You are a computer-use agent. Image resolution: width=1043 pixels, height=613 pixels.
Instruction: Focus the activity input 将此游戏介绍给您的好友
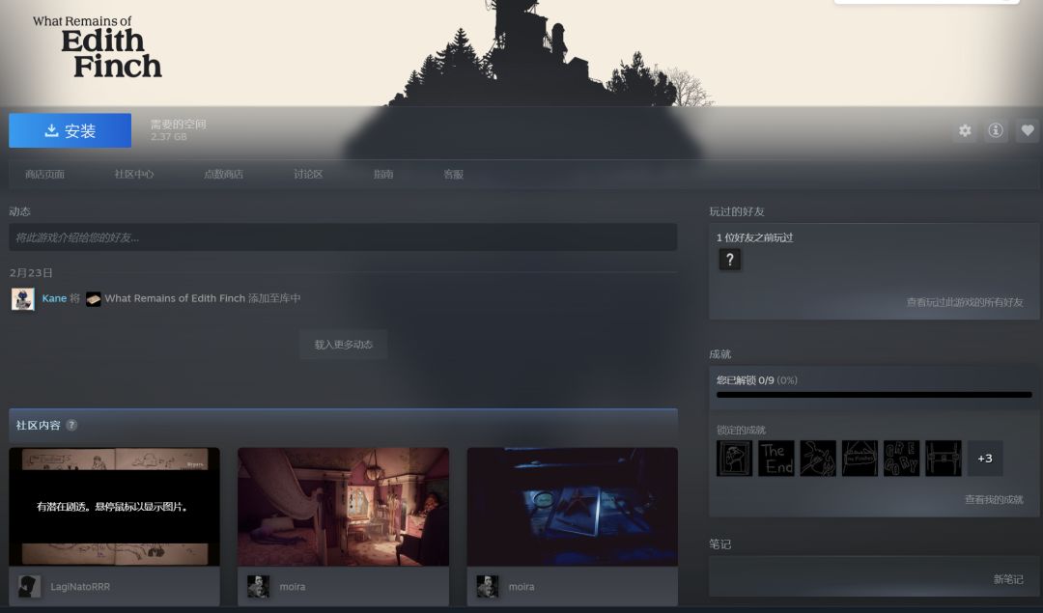[x=343, y=237]
